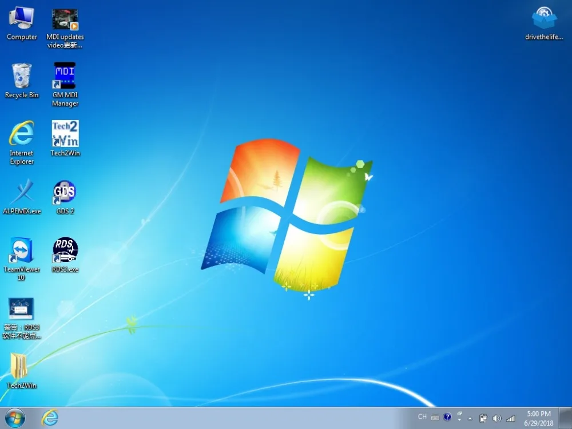Image resolution: width=572 pixels, height=429 pixels.
Task: Select the RDS3.exe shortcut icon
Action: click(x=65, y=255)
